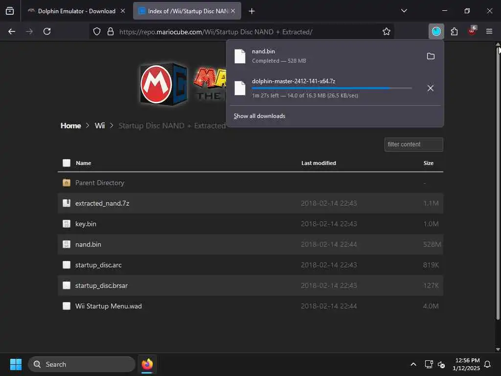Click the dolphin-master download progress bar
The height and width of the screenshot is (376, 501).
(x=332, y=88)
